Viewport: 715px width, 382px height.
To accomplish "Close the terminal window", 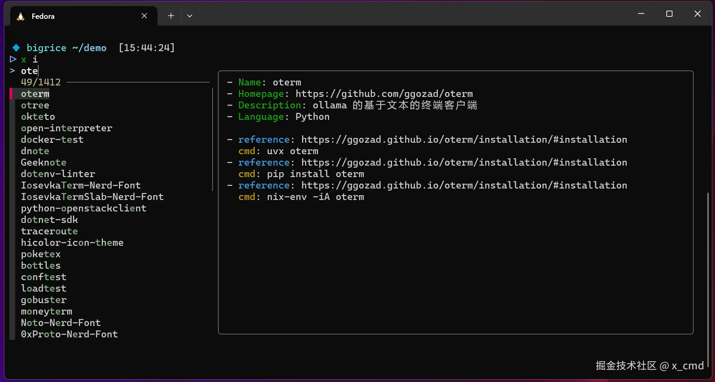I will pyautogui.click(x=697, y=14).
